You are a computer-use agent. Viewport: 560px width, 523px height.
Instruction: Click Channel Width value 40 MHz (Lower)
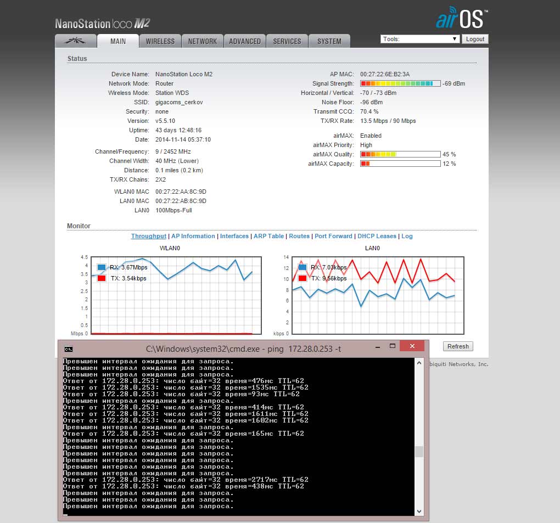[177, 161]
